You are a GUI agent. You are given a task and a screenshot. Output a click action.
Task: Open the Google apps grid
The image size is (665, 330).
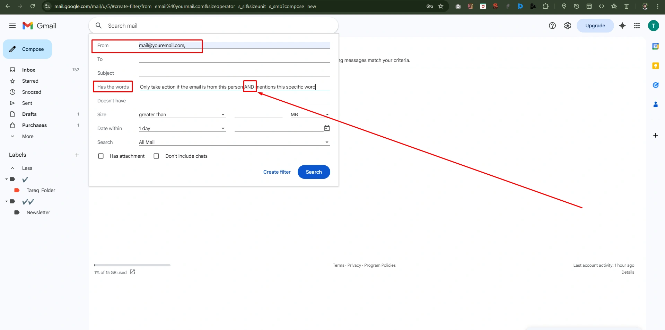coord(637,26)
